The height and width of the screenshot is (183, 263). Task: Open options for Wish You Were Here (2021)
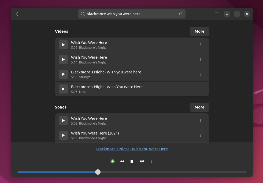coord(201,135)
